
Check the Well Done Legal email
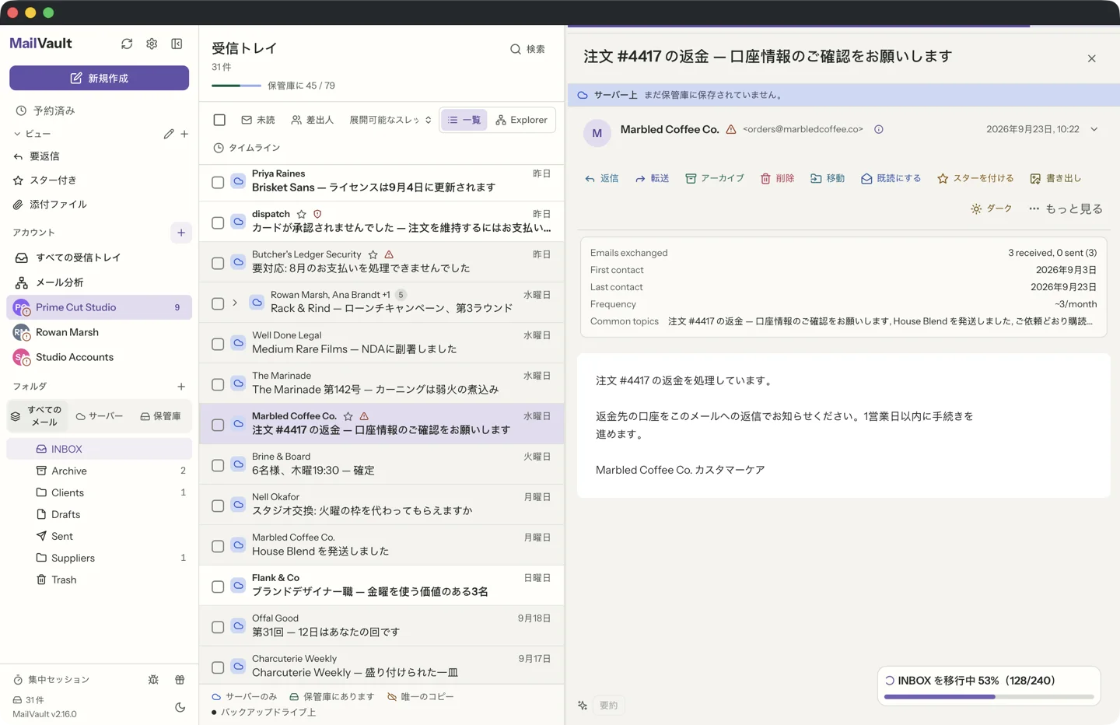218,344
